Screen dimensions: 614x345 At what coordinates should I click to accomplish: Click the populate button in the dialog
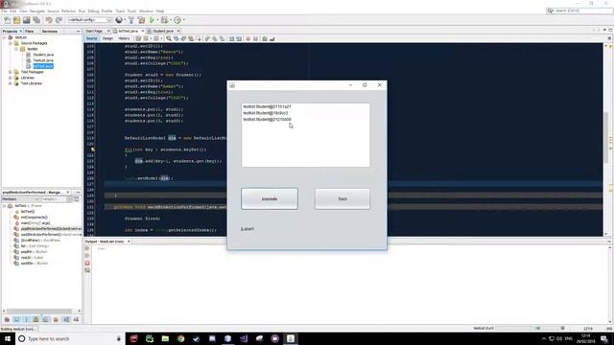coord(270,198)
